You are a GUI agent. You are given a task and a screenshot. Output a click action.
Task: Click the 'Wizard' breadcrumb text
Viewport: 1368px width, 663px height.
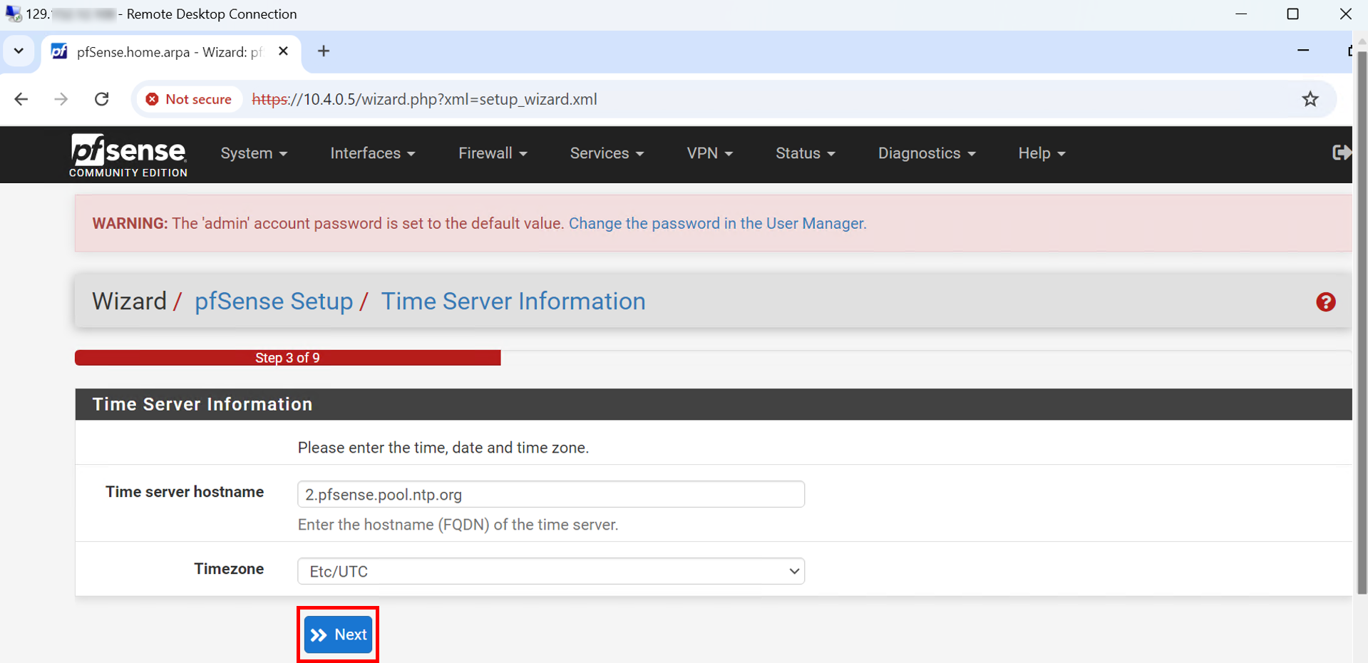[129, 302]
